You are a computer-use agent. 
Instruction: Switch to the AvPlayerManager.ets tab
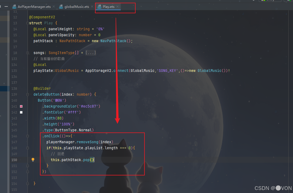pos(34,7)
